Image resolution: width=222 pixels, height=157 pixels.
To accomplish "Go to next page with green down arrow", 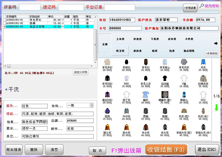I will point(217,108).
